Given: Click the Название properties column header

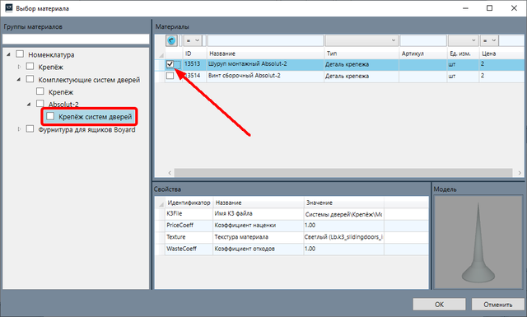Looking at the screenshot, I should pyautogui.click(x=258, y=203).
